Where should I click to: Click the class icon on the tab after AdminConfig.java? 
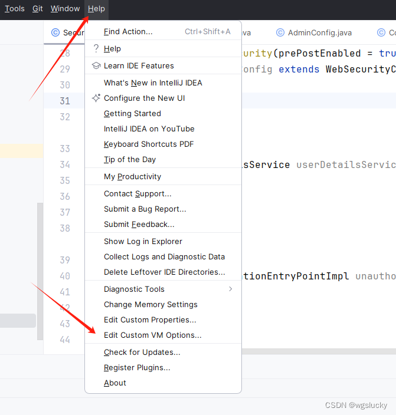pos(381,32)
